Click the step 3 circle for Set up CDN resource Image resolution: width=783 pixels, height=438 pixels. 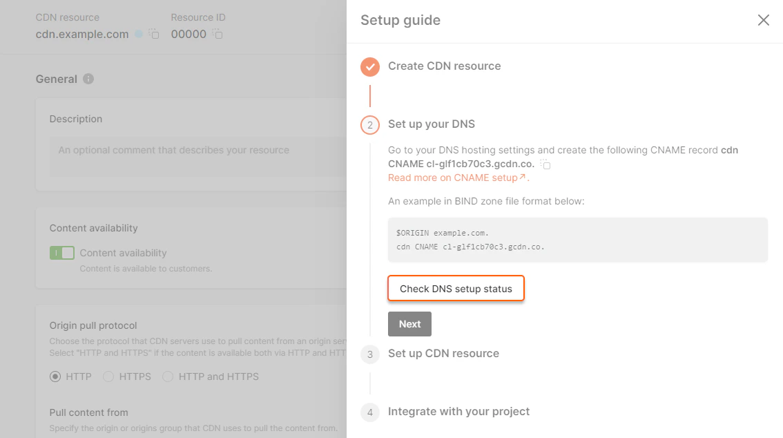pos(370,354)
